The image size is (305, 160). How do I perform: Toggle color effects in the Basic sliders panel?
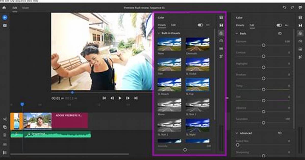(279, 25)
